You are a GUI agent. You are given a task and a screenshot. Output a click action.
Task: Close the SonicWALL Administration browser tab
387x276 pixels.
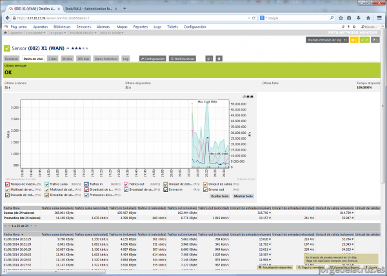click(115, 8)
